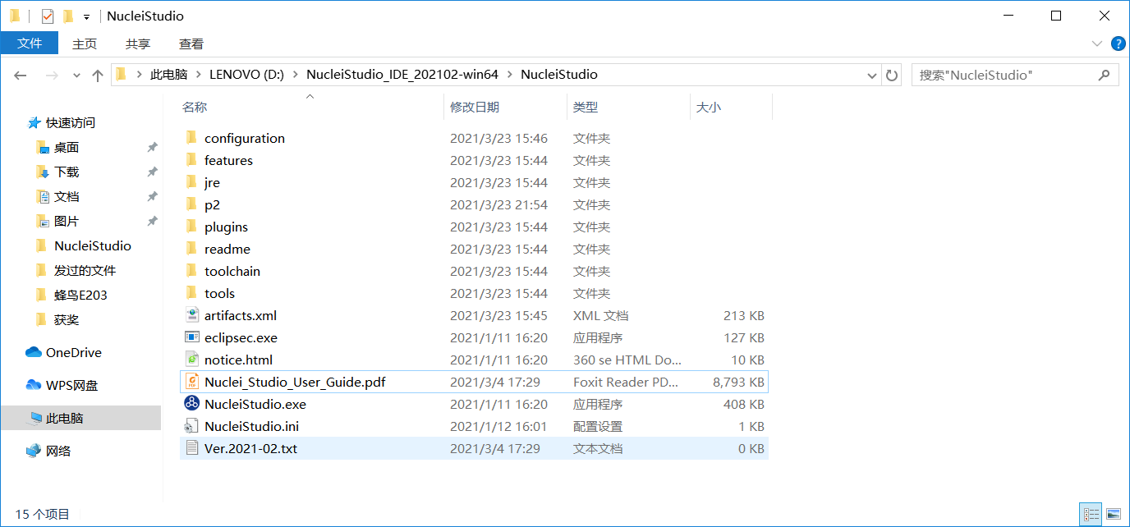Open the 主页 ribbon tab

[85, 44]
